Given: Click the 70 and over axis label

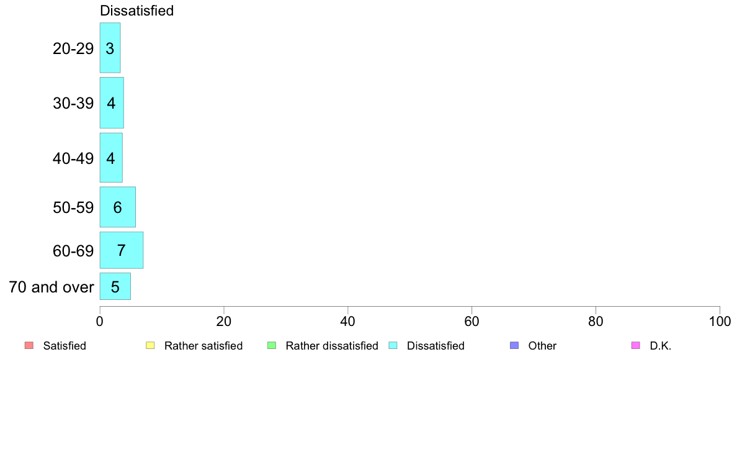Looking at the screenshot, I should coord(51,287).
